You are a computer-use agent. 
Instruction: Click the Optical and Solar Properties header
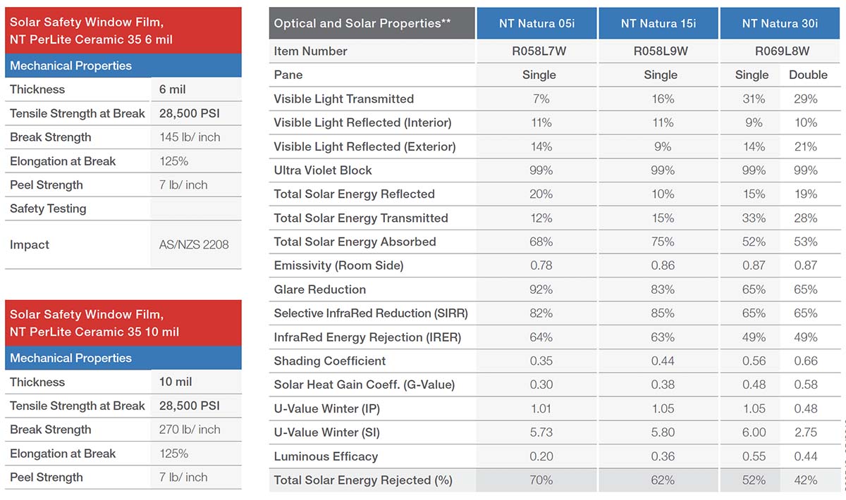pyautogui.click(x=362, y=23)
